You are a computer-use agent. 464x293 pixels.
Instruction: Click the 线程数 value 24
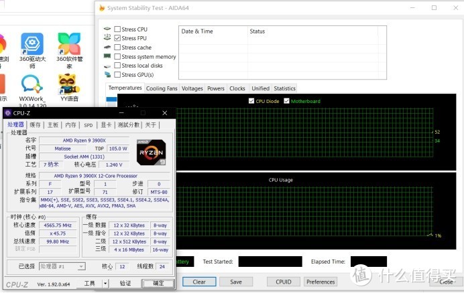click(x=162, y=266)
